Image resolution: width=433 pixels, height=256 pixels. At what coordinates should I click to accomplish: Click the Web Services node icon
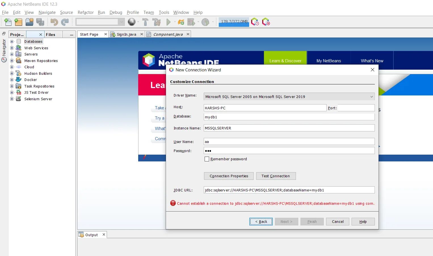point(19,48)
